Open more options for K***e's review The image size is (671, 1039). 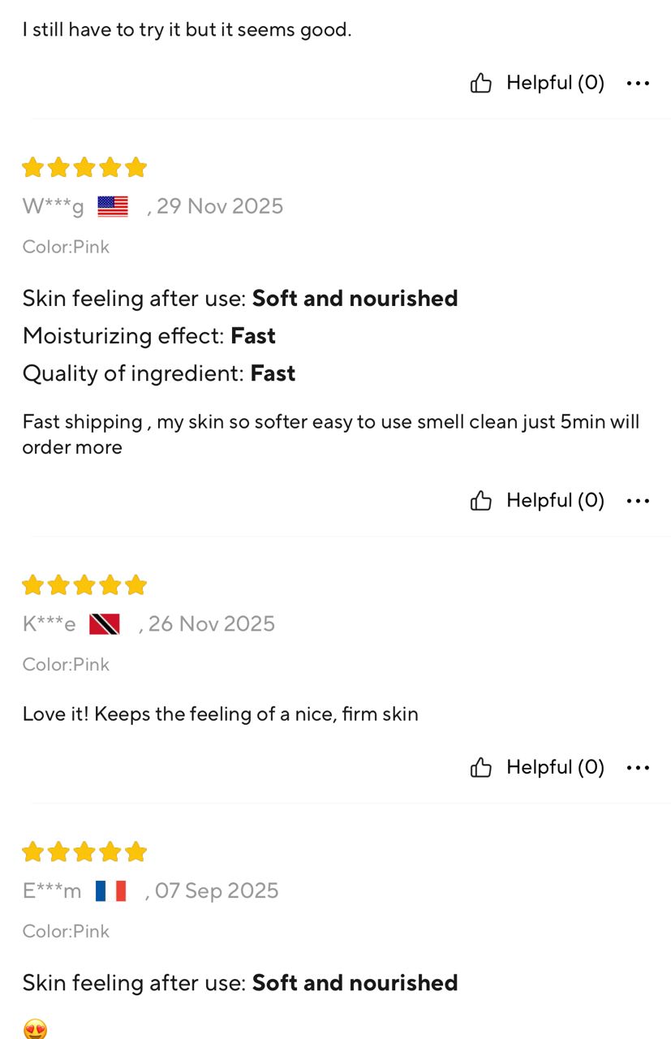tap(638, 768)
